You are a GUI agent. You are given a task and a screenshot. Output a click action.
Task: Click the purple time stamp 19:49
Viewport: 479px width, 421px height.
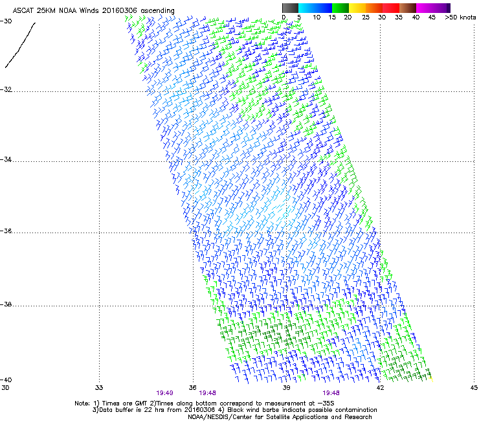[x=164, y=393]
